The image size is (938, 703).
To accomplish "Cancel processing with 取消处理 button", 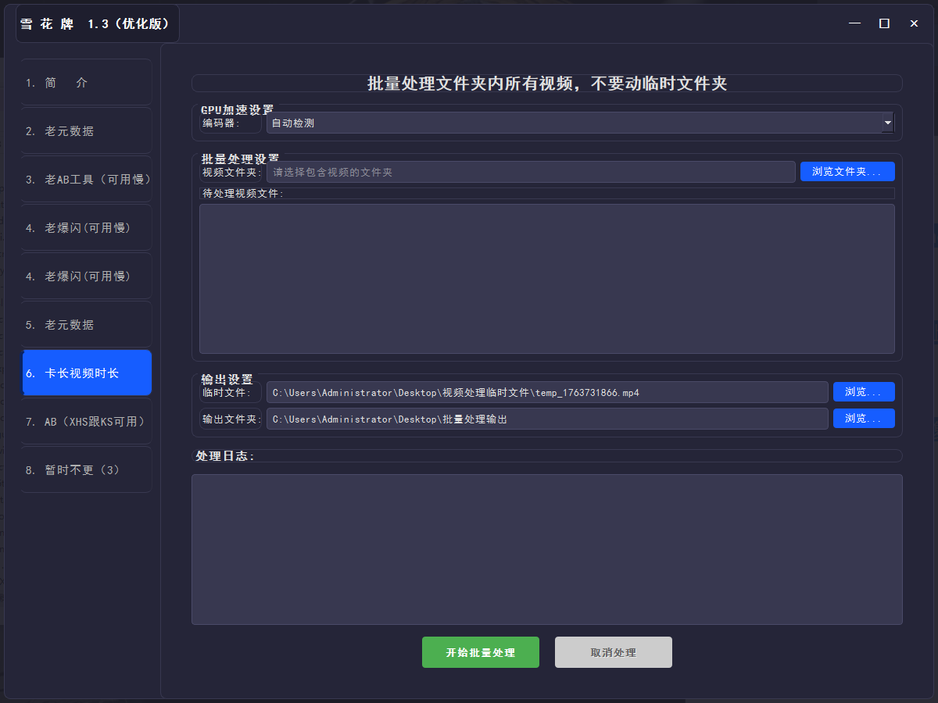I will 613,652.
